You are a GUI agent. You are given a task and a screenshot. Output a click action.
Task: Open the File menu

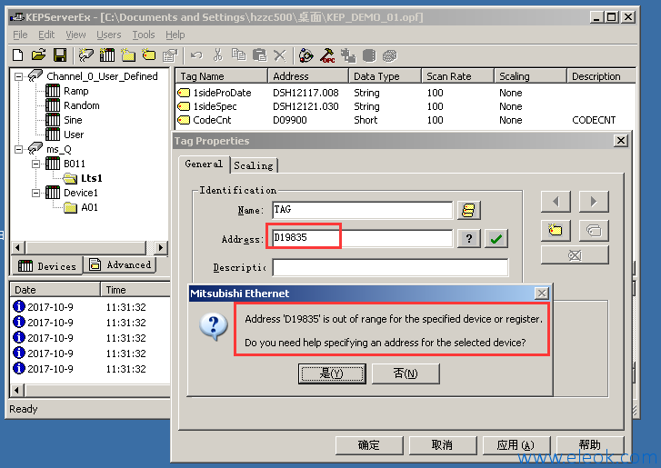pos(20,35)
